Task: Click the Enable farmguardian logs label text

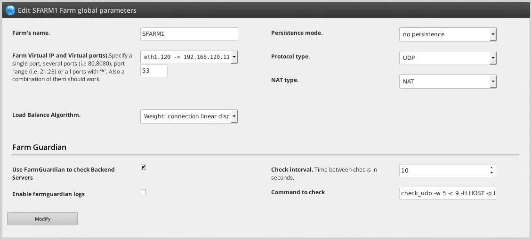Action: click(48, 194)
